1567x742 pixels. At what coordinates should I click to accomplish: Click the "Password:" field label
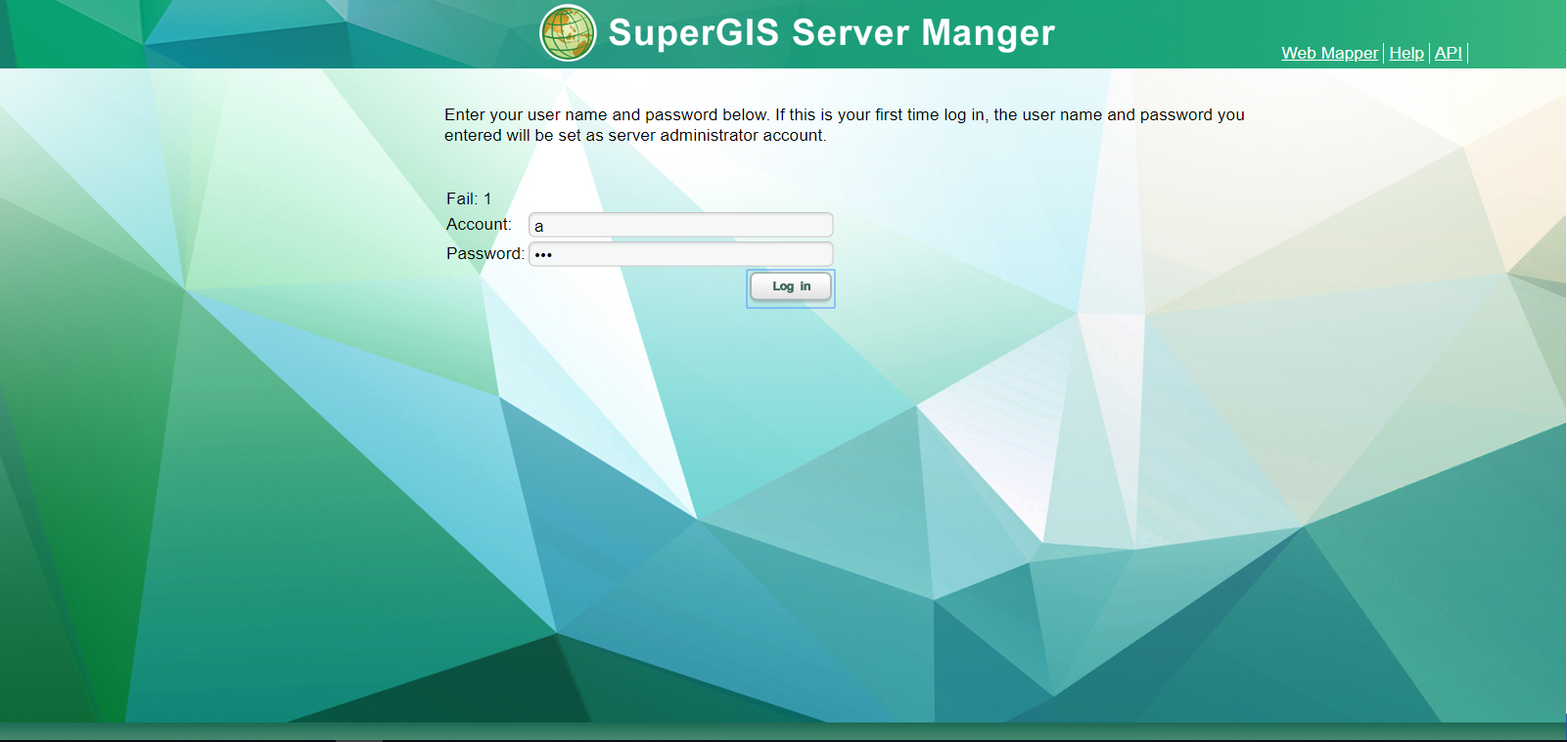(x=484, y=254)
